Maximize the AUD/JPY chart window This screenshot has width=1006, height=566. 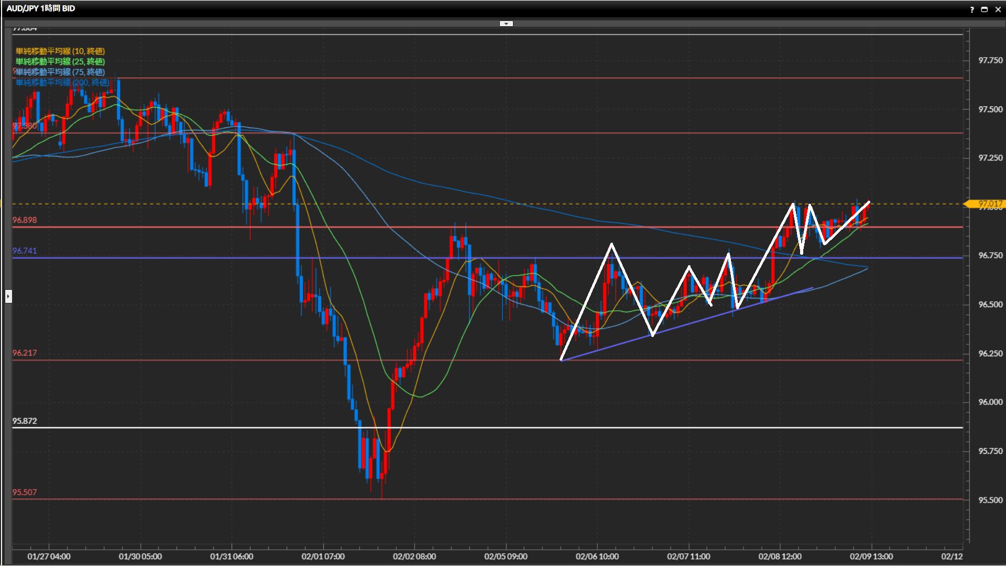click(x=985, y=9)
